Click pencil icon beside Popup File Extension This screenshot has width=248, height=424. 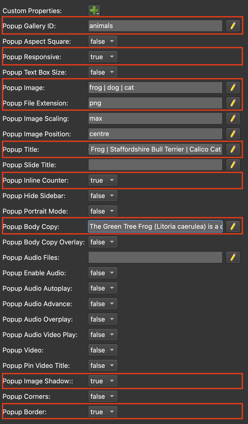coord(233,103)
